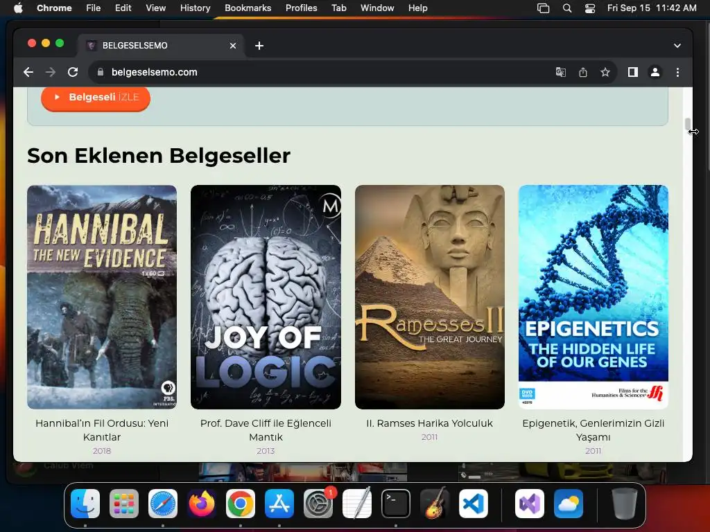The width and height of the screenshot is (710, 532).
Task: Open Visual Studio from the Dock
Action: [529, 504]
